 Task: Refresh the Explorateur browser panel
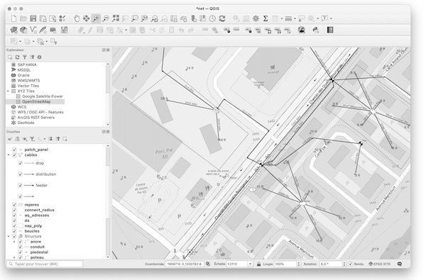tap(17, 57)
